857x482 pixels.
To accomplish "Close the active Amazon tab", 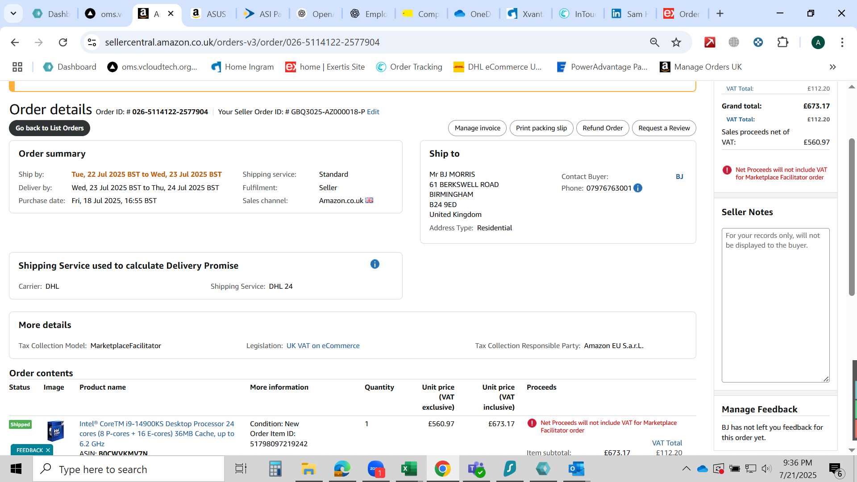I will pyautogui.click(x=171, y=14).
